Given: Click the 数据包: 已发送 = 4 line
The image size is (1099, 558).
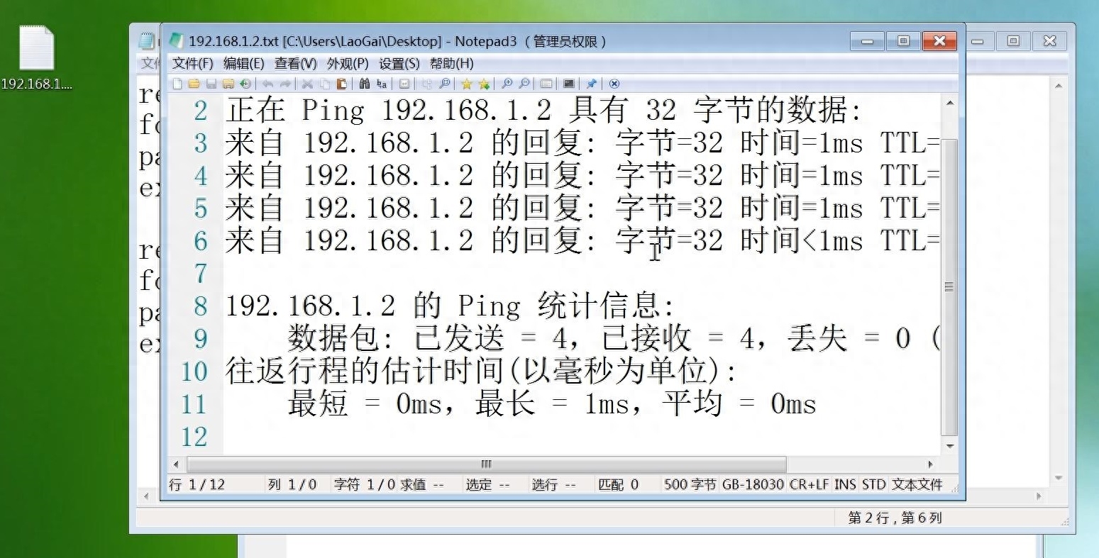Looking at the screenshot, I should 614,339.
